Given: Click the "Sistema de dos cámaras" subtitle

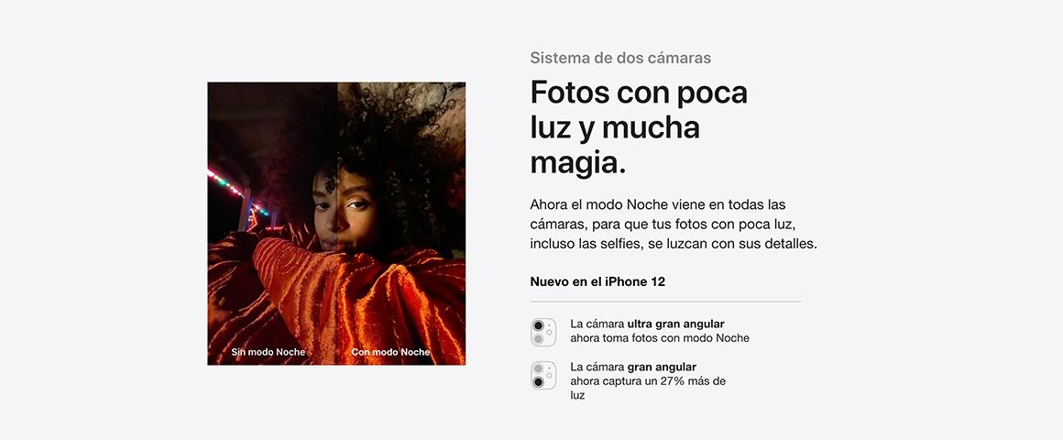Looking at the screenshot, I should click(x=620, y=58).
